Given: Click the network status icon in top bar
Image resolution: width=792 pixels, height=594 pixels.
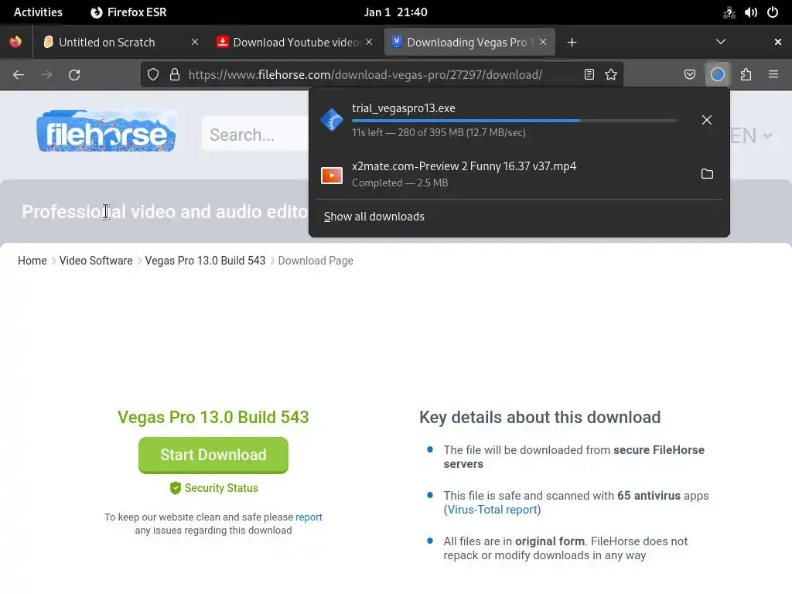Looking at the screenshot, I should point(729,12).
